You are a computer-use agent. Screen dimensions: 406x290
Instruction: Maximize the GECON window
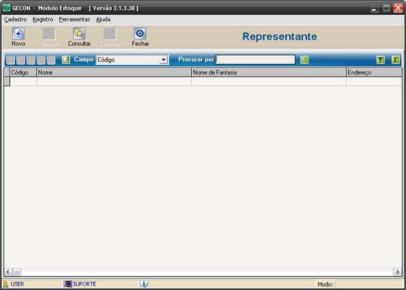(386, 8)
